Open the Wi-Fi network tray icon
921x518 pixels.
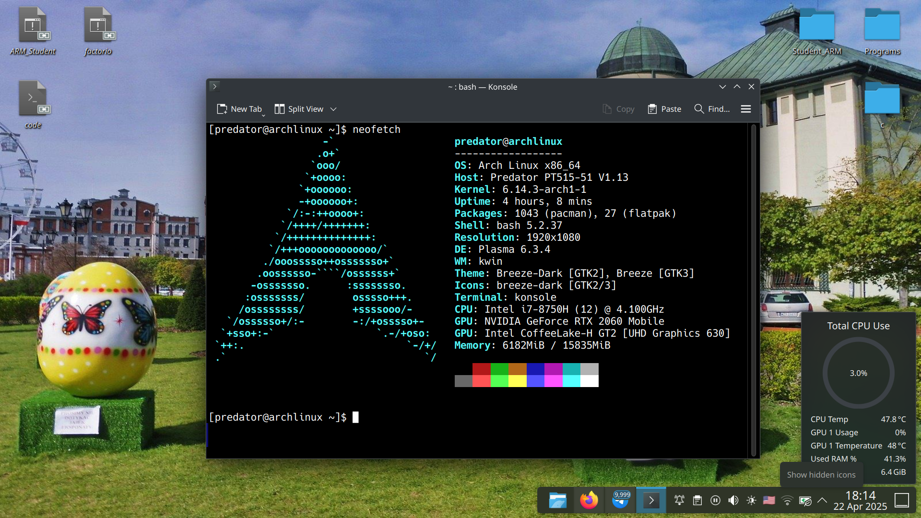[787, 501]
